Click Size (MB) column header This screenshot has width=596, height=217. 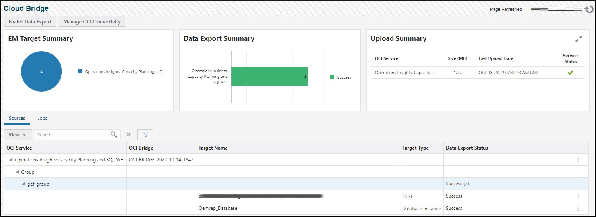pos(457,58)
